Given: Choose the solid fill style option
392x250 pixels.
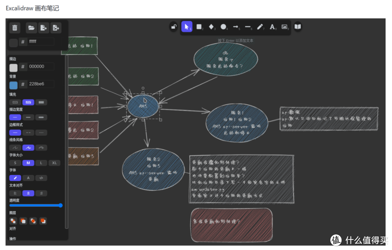Looking at the screenshot, I should point(41,102).
